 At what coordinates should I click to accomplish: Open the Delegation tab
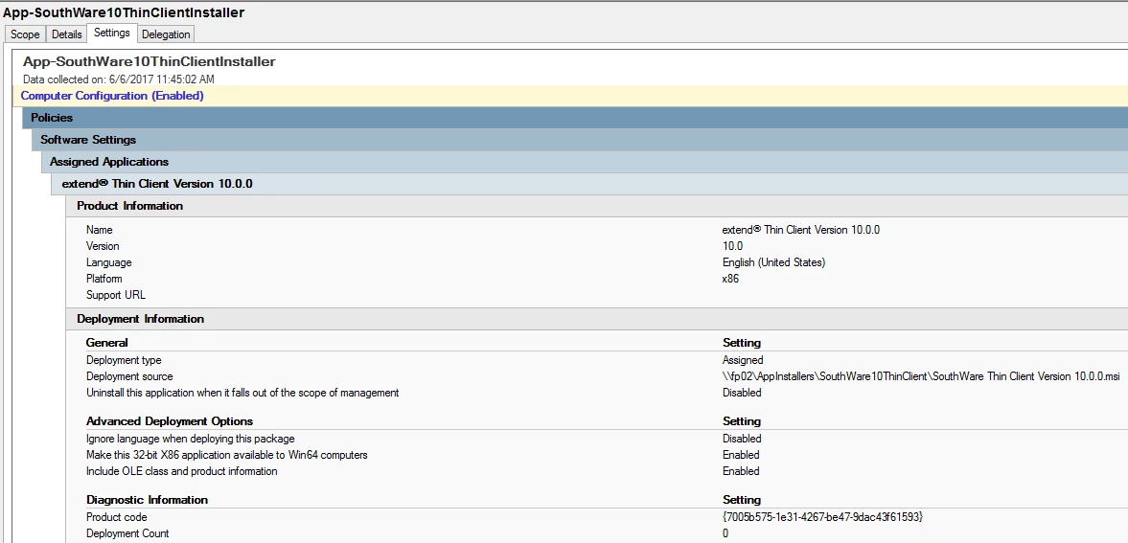[x=166, y=34]
